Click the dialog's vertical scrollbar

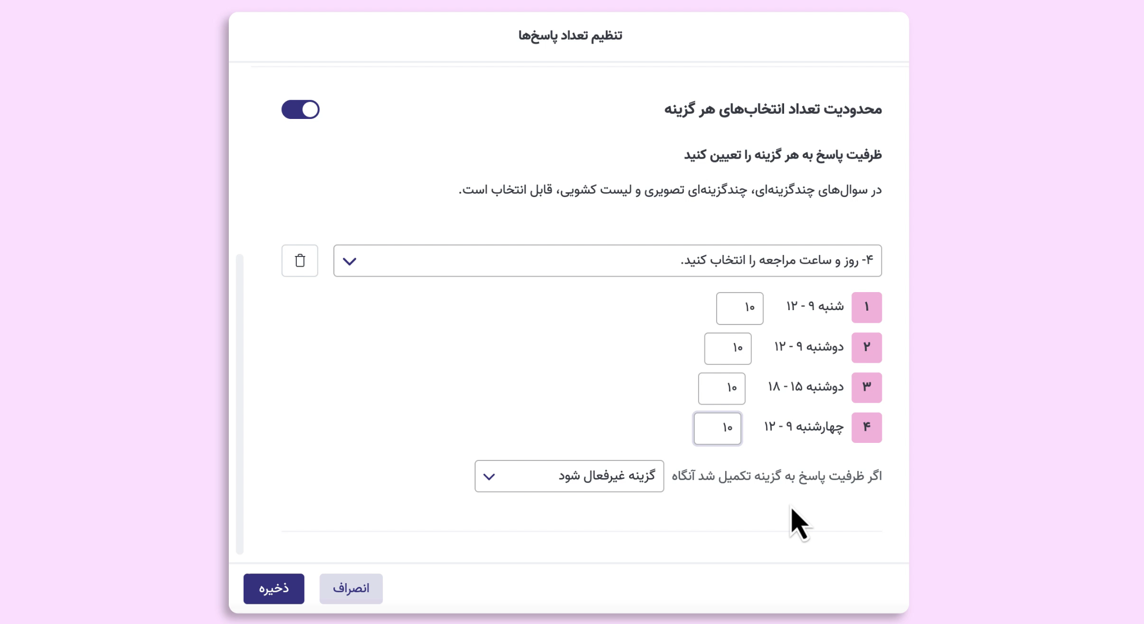[239, 404]
